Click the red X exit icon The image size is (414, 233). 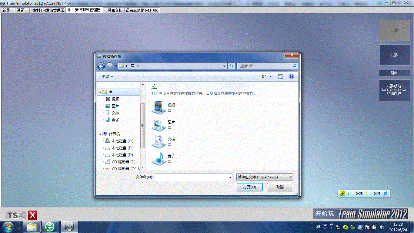coord(32,215)
